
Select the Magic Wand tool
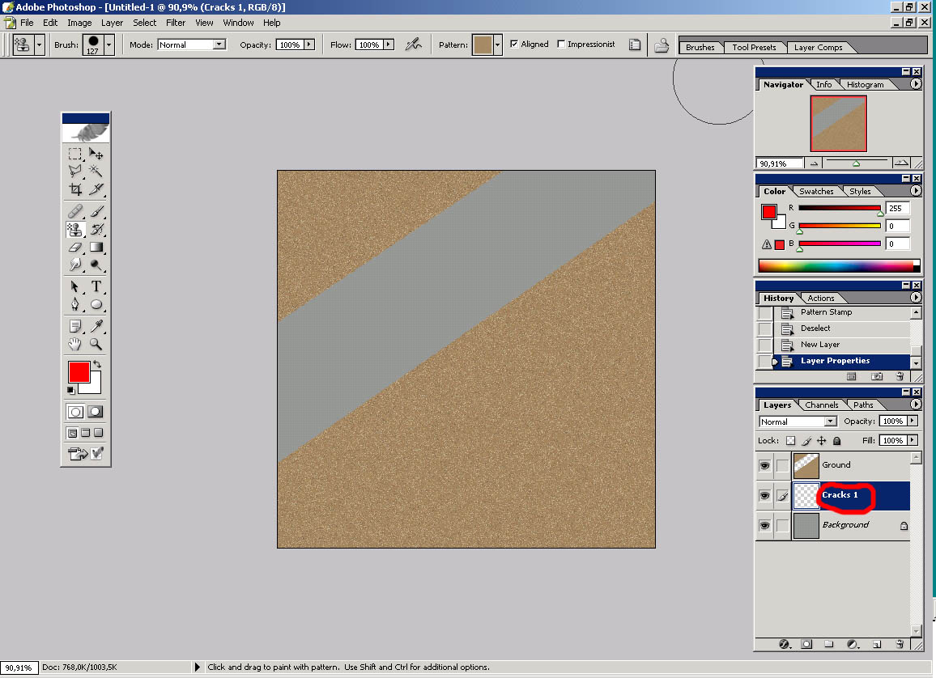[x=96, y=171]
